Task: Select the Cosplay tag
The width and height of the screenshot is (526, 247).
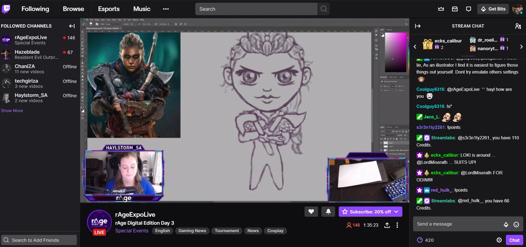Action: point(275,231)
